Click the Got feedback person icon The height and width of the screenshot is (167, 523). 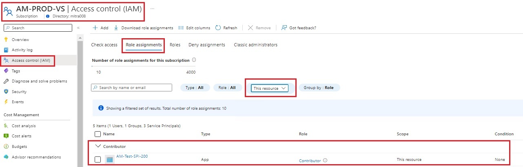(284, 28)
